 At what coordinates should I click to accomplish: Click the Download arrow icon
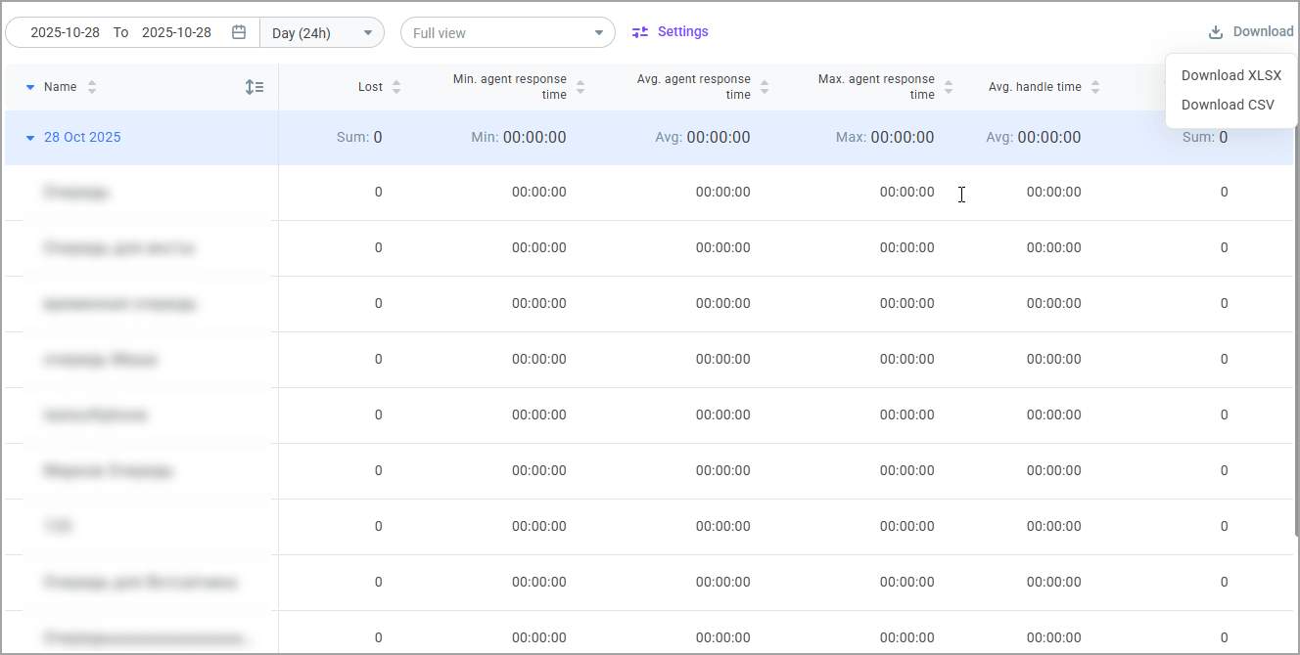coord(1215,30)
